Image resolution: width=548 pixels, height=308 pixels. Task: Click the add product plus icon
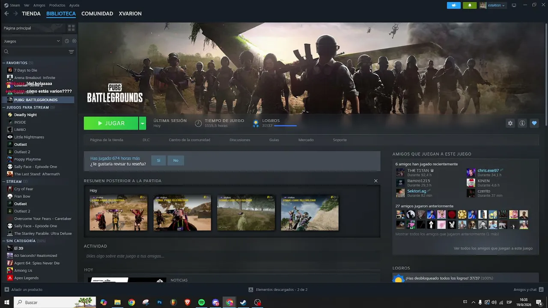[6, 290]
